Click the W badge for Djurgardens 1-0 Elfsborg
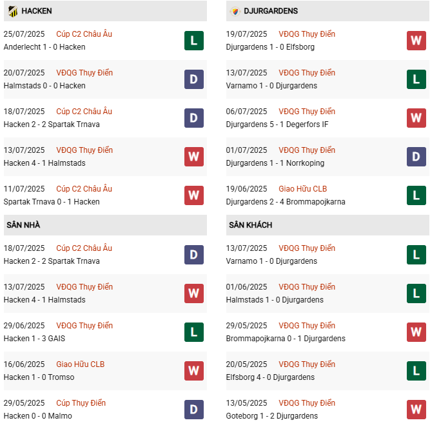This screenshot has width=430, height=427. [416, 41]
